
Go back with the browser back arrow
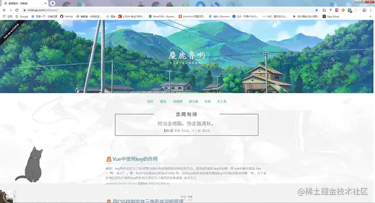pos(4,10)
